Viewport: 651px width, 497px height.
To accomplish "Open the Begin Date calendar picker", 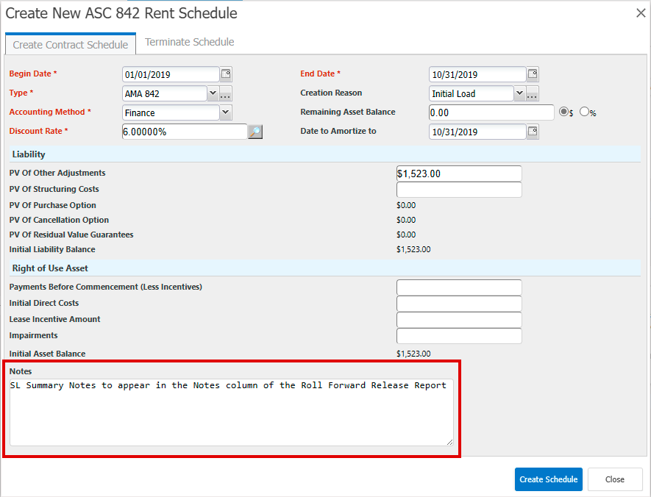I will 226,74.
